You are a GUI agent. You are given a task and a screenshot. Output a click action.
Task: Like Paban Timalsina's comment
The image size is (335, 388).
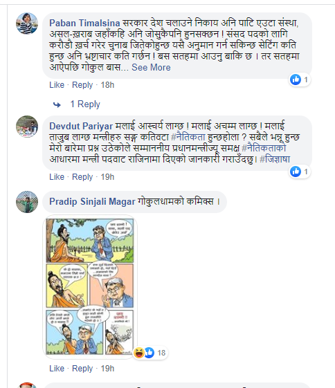point(57,85)
